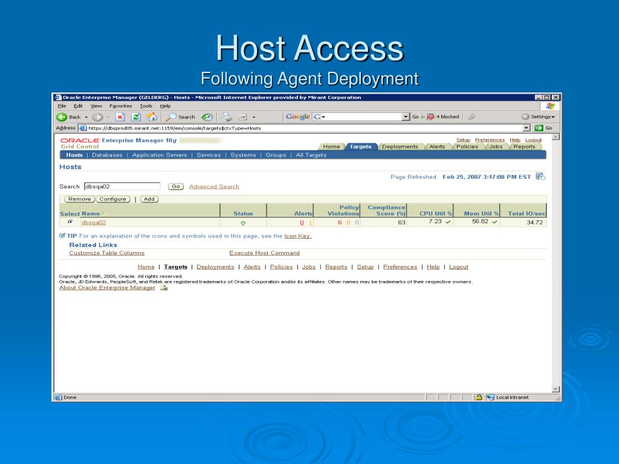Switch to the Deployments tab

coord(400,146)
